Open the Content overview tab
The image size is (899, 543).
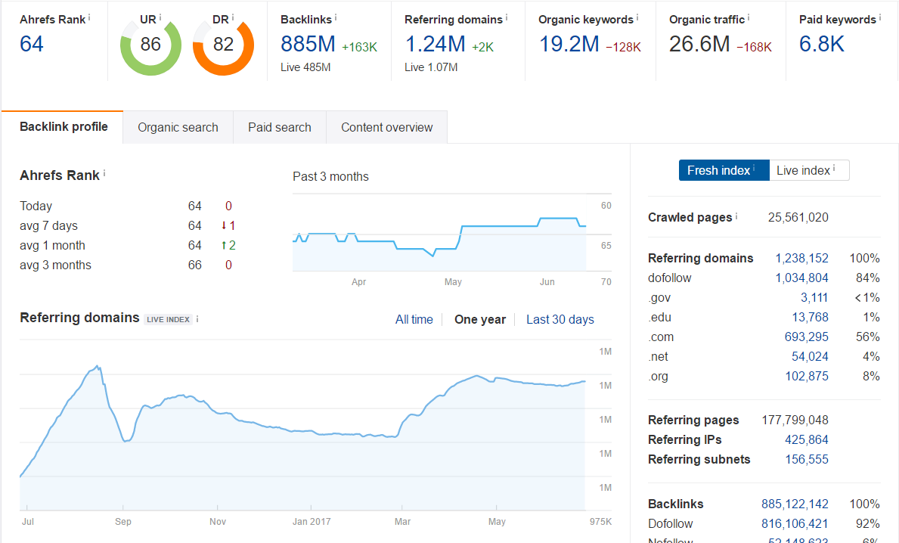(x=387, y=127)
